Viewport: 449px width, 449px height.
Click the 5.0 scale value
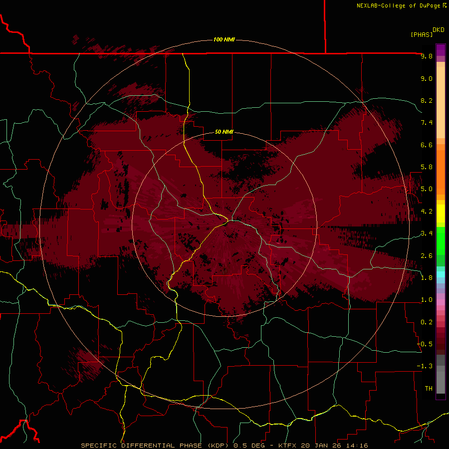[427, 189]
